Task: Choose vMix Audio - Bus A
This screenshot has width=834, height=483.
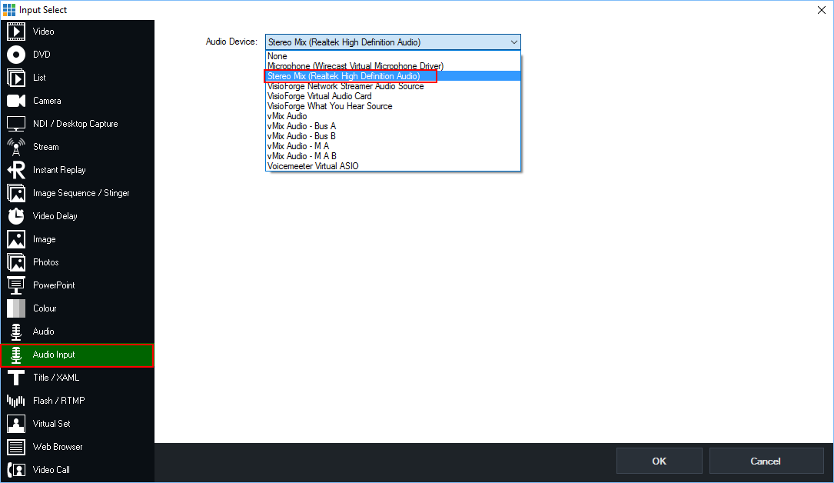Action: 393,126
